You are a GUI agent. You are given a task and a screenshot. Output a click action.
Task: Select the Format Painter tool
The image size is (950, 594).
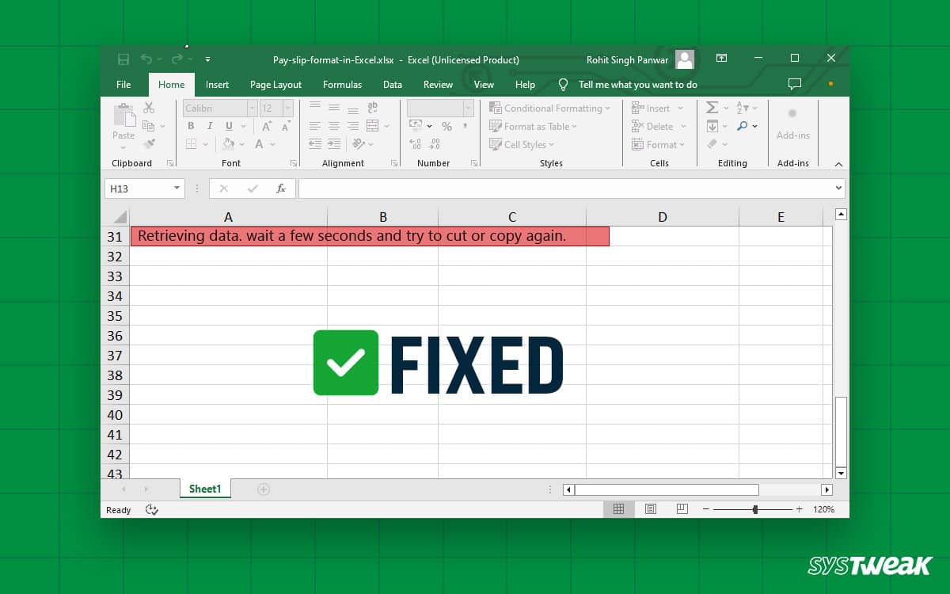pos(150,144)
